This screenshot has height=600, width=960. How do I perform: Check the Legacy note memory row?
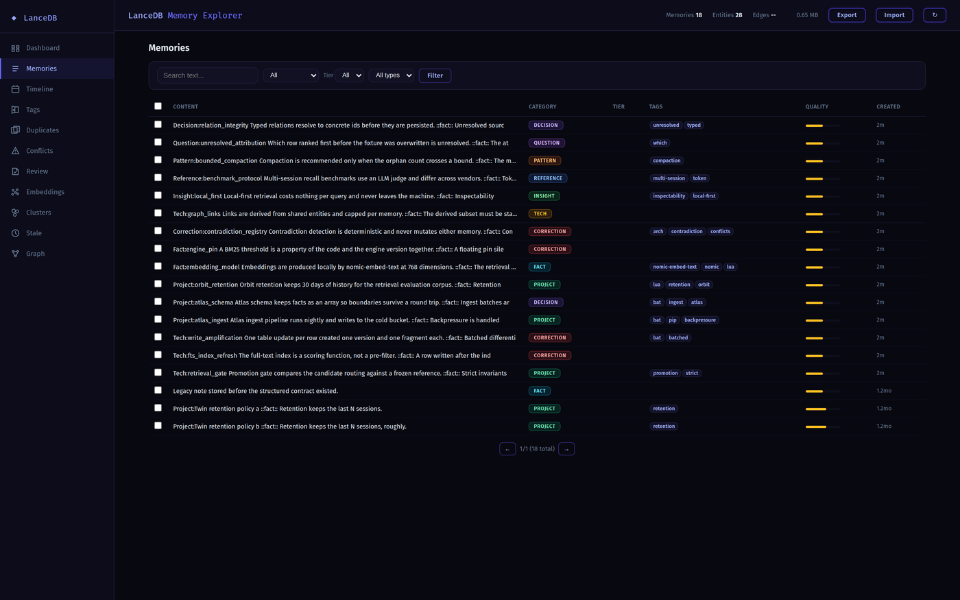[158, 390]
